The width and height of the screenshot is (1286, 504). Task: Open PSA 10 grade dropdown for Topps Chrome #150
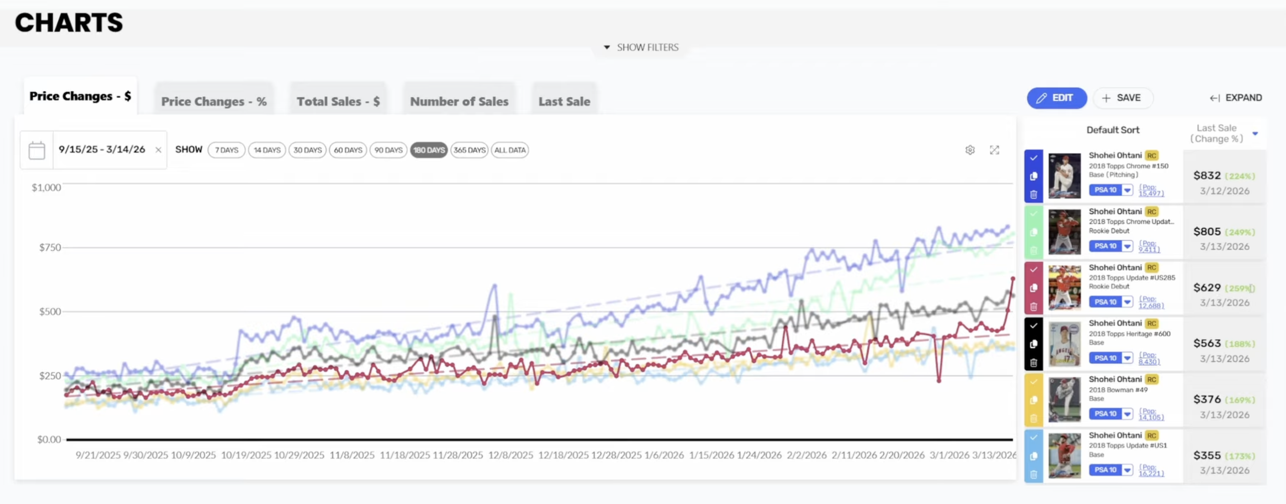[1127, 190]
